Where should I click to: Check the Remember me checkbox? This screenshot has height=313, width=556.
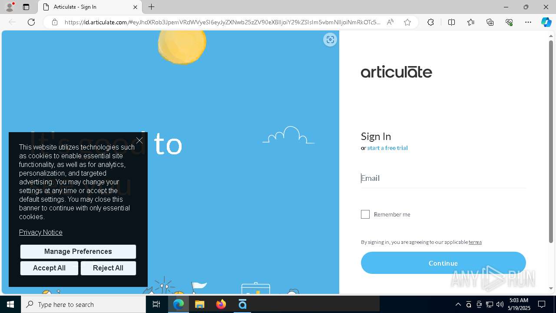(365, 214)
